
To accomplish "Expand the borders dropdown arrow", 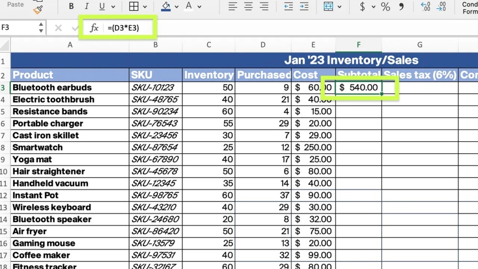I will pos(145,7).
